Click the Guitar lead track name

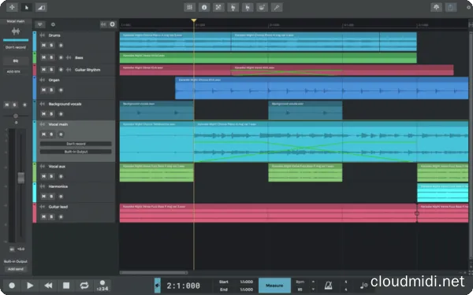pos(58,207)
